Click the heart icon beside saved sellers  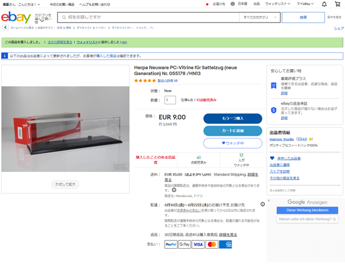click(272, 158)
